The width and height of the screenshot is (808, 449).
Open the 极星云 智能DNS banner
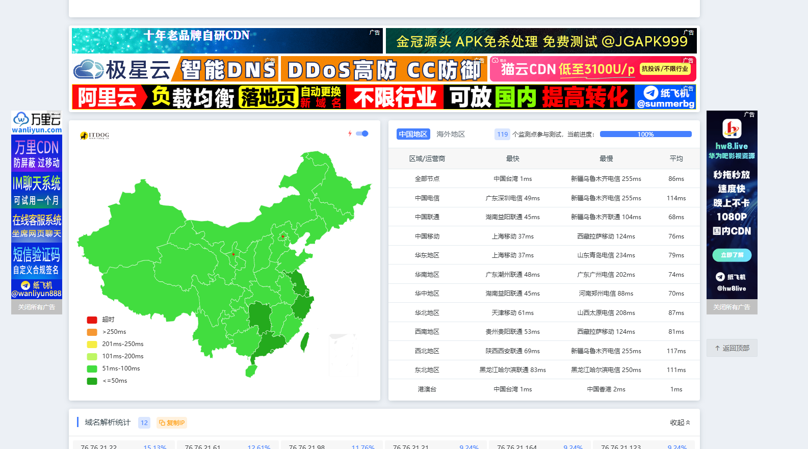click(175, 69)
